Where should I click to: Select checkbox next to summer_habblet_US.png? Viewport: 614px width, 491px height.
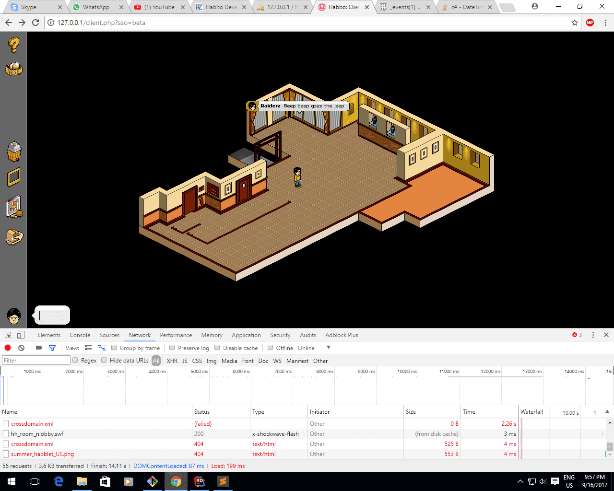(6, 454)
